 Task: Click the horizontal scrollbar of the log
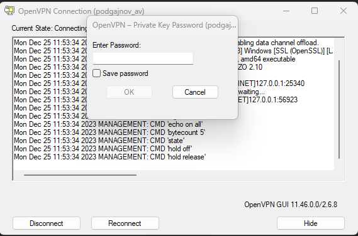(80, 175)
